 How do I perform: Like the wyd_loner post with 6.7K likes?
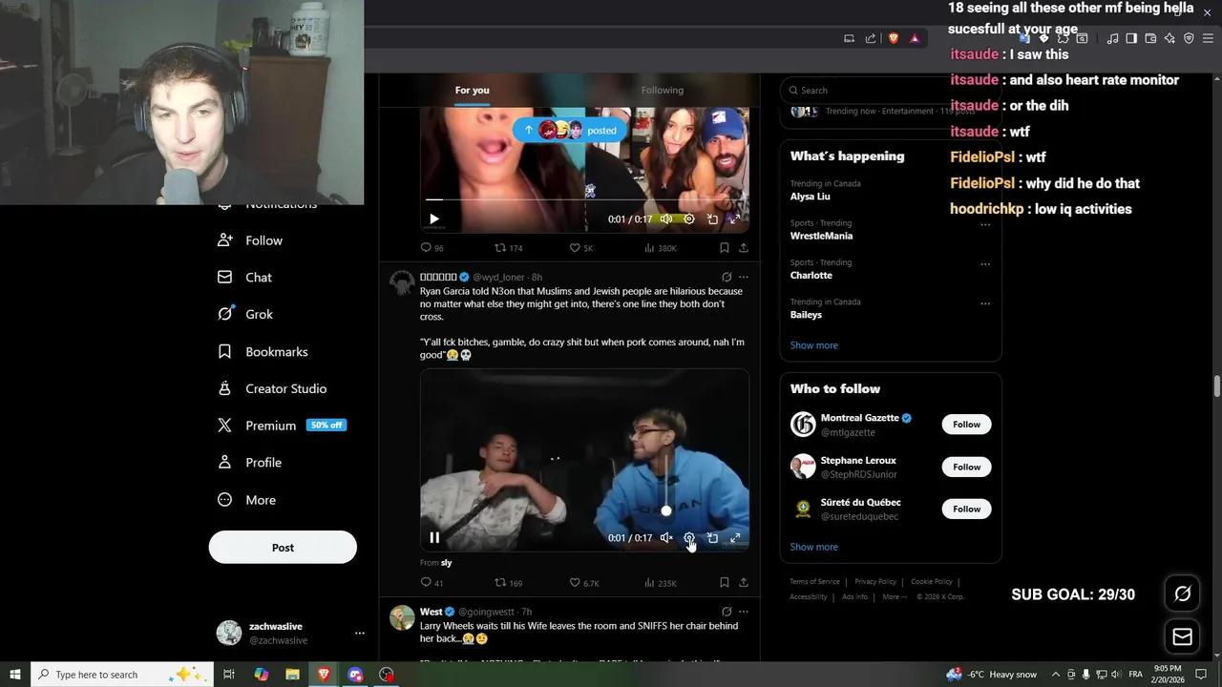pos(584,583)
